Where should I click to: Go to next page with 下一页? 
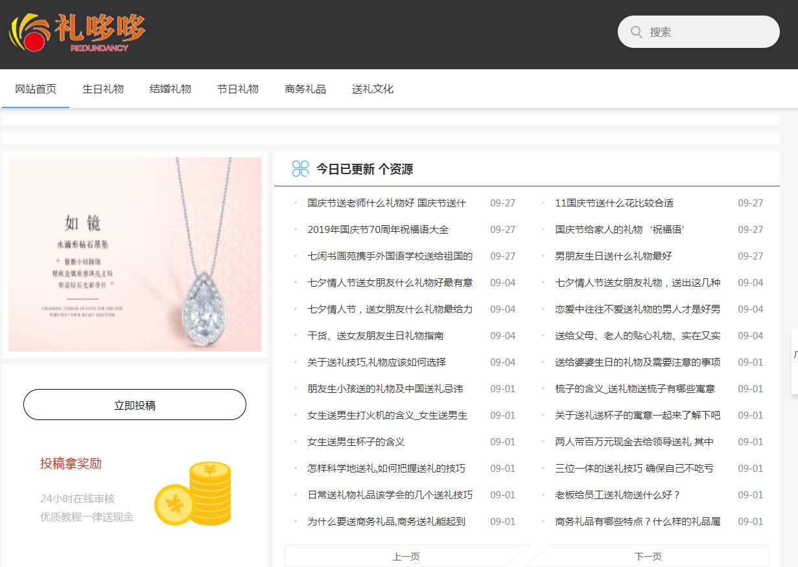pyautogui.click(x=648, y=556)
